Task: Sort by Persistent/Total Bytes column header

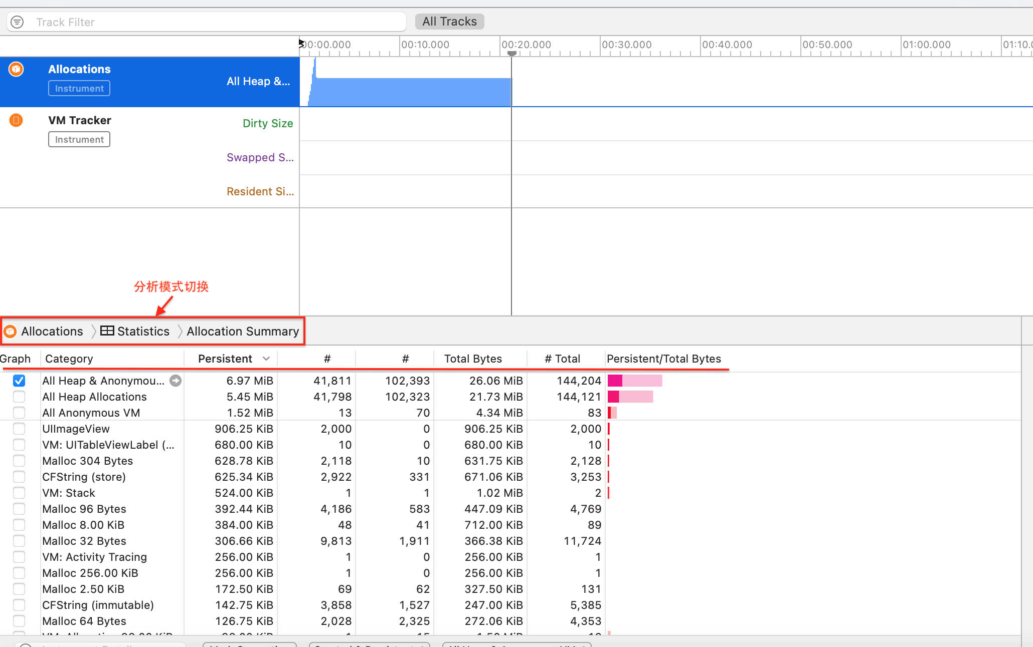Action: [664, 359]
